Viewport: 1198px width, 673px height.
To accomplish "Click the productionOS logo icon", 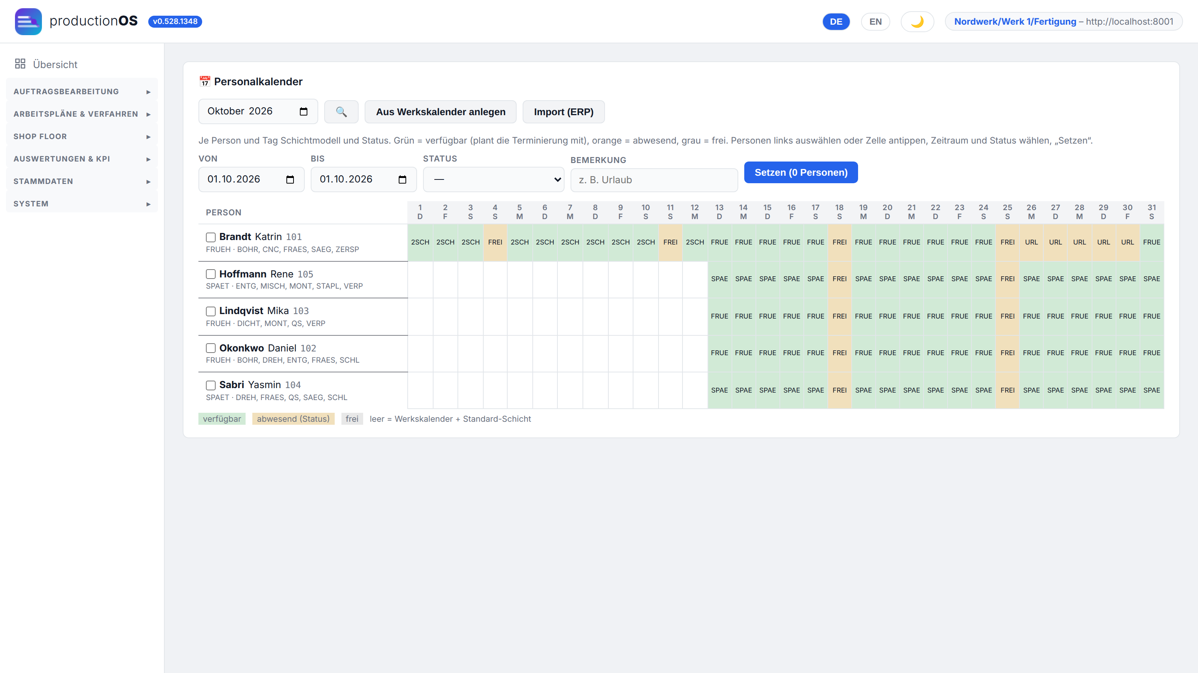I will (x=28, y=21).
